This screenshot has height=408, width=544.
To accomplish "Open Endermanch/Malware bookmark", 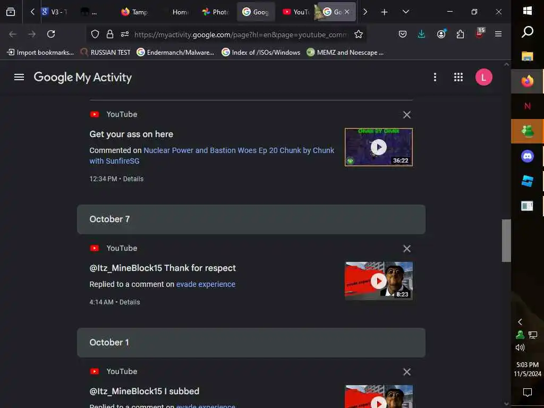I will click(175, 53).
